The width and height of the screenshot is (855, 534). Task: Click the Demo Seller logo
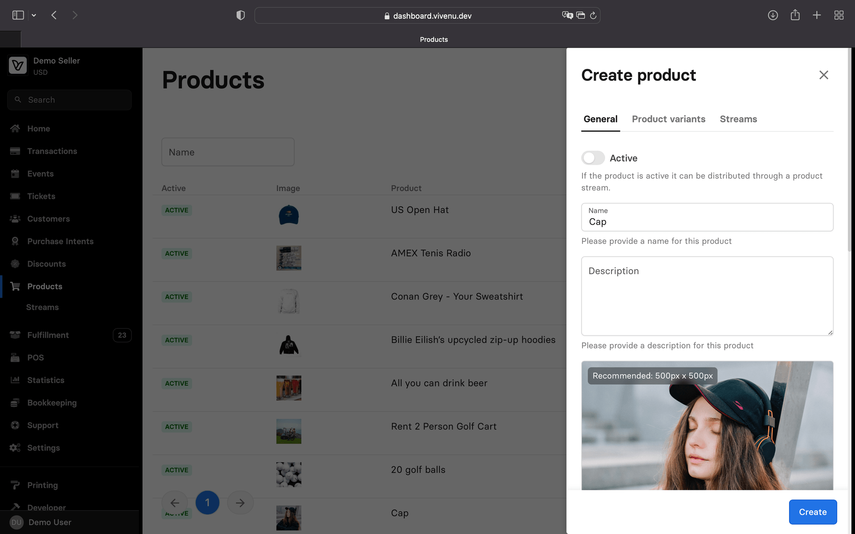tap(18, 66)
